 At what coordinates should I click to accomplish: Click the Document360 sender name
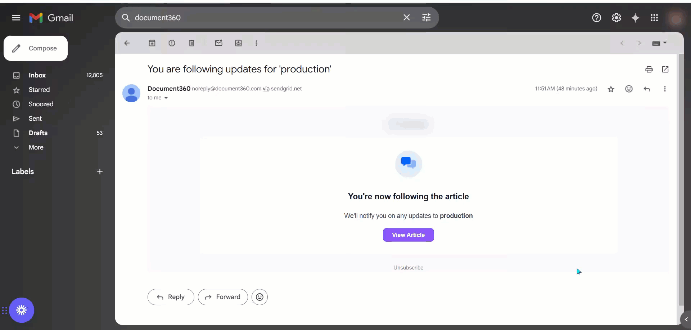click(169, 89)
